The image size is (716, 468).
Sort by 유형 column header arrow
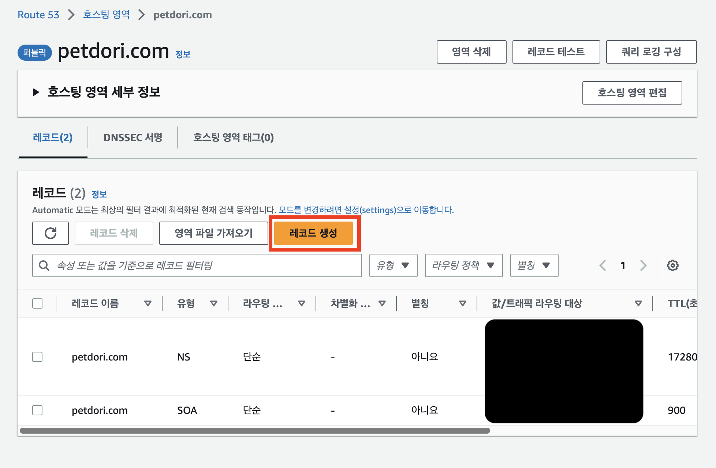point(214,303)
